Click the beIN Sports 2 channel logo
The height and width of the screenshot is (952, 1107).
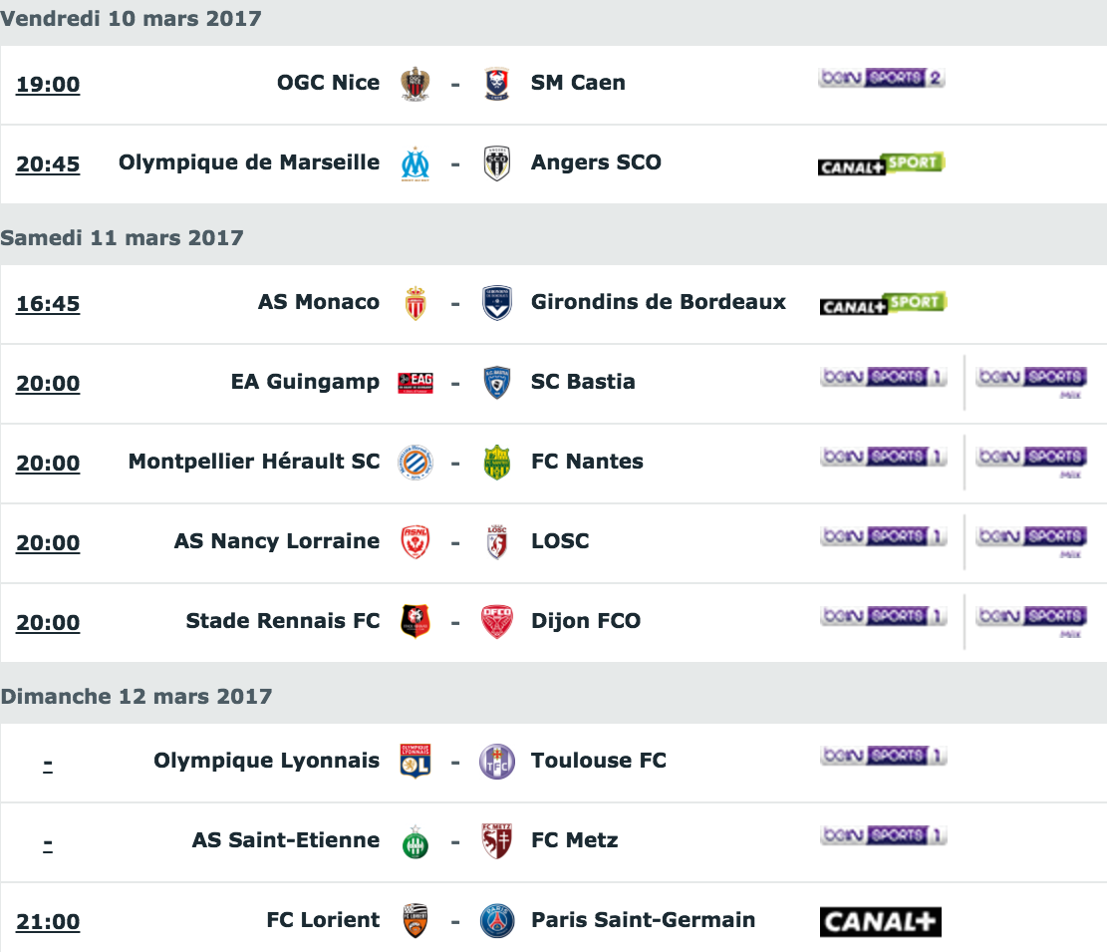click(882, 78)
